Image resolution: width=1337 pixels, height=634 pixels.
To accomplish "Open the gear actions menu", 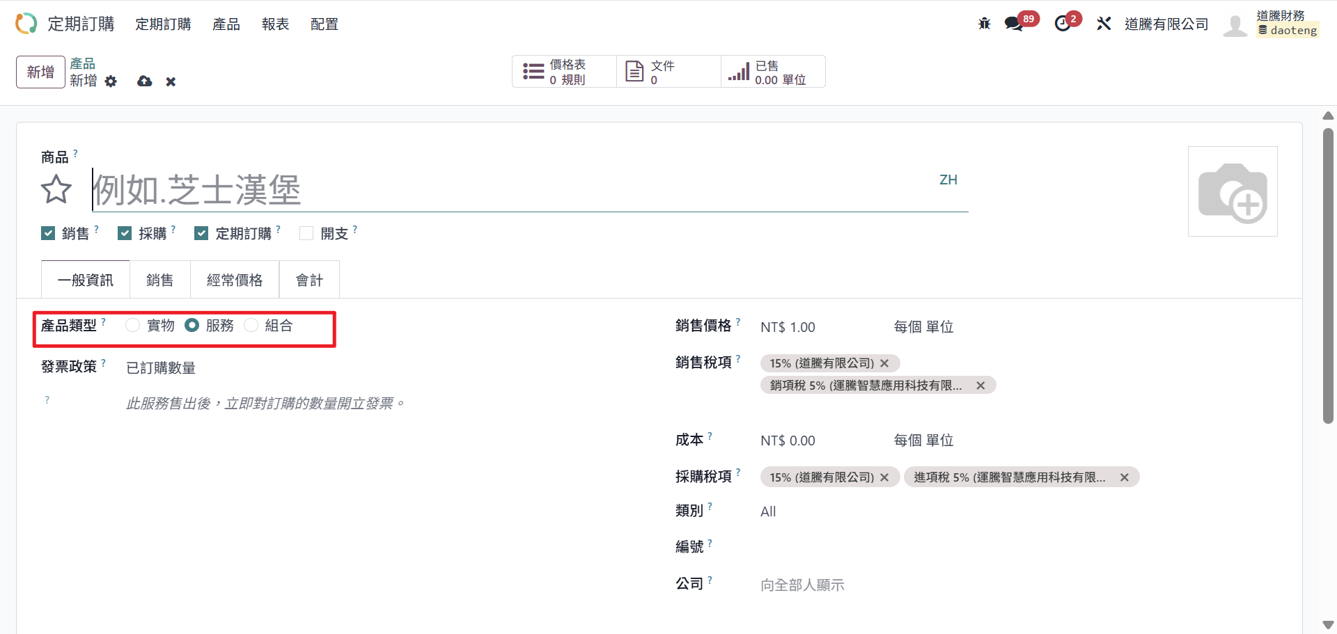I will [x=111, y=81].
